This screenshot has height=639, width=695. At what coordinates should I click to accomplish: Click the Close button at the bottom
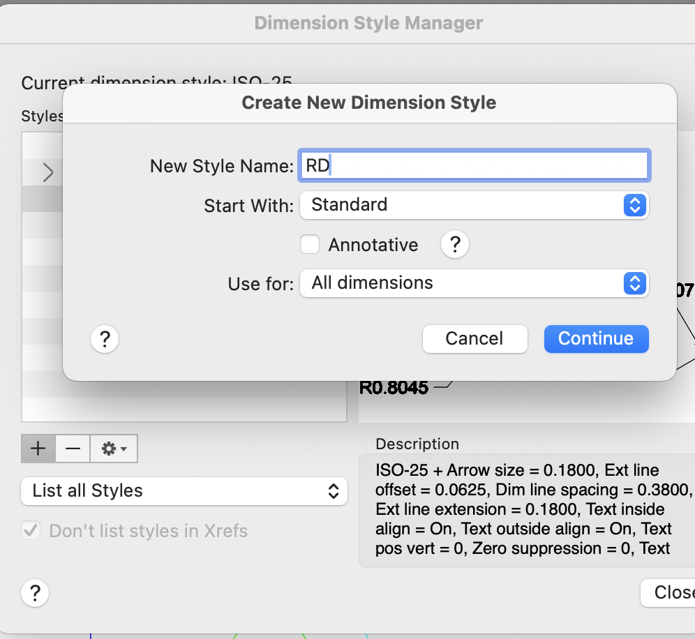click(668, 592)
